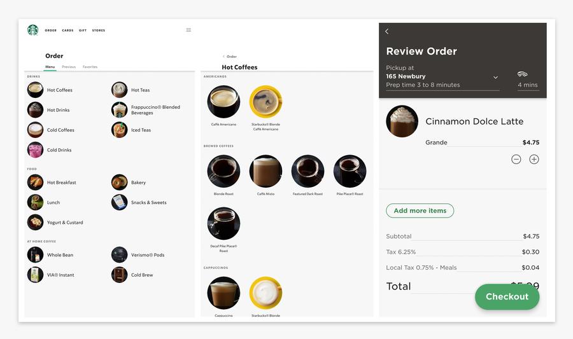Image resolution: width=573 pixels, height=339 pixels.
Task: Select the Pike Place Roast thumbnail
Action: pyautogui.click(x=350, y=171)
